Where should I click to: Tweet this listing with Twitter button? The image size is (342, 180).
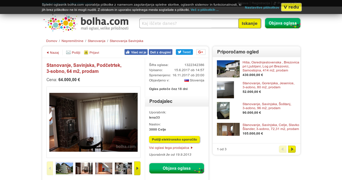pyautogui.click(x=184, y=52)
